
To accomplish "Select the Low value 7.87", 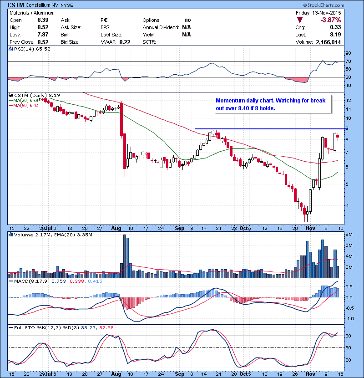I will [43, 35].
